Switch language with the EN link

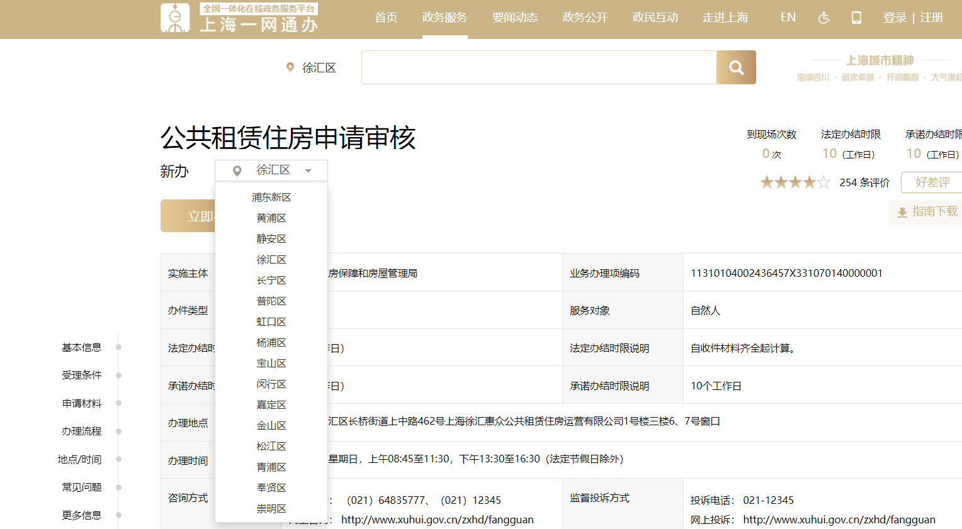point(788,18)
